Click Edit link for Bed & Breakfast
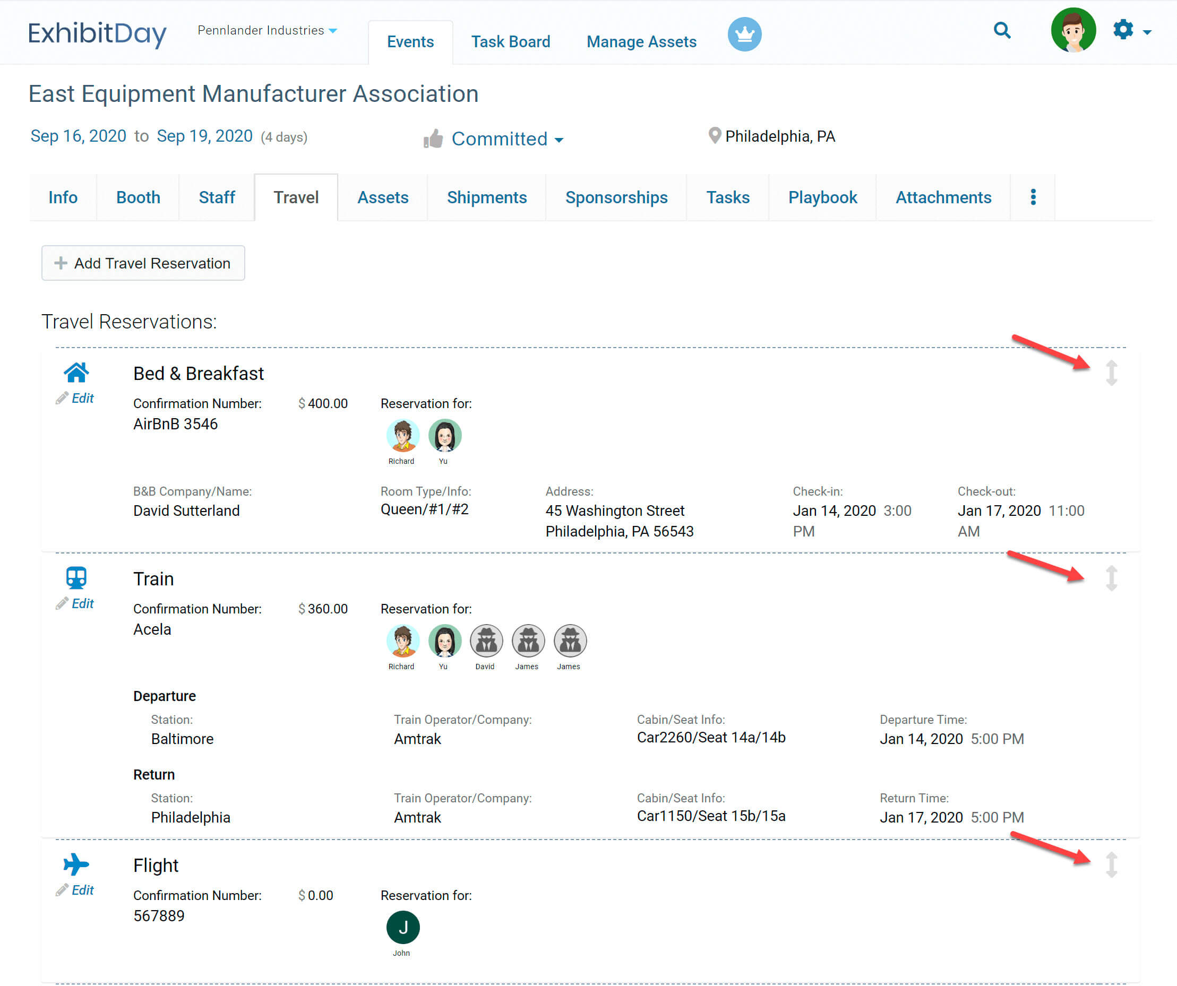Screen dimensions: 1177x986 82,399
